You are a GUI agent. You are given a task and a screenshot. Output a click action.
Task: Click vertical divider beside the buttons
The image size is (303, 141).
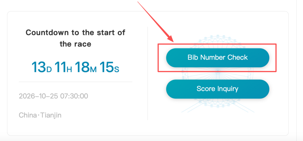148,73
